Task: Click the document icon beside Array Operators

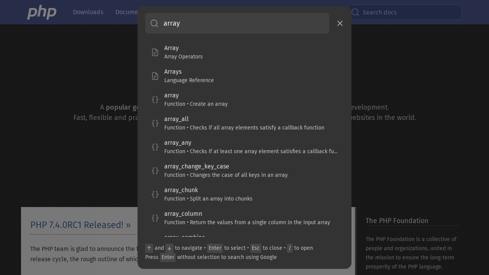Action: pyautogui.click(x=155, y=52)
